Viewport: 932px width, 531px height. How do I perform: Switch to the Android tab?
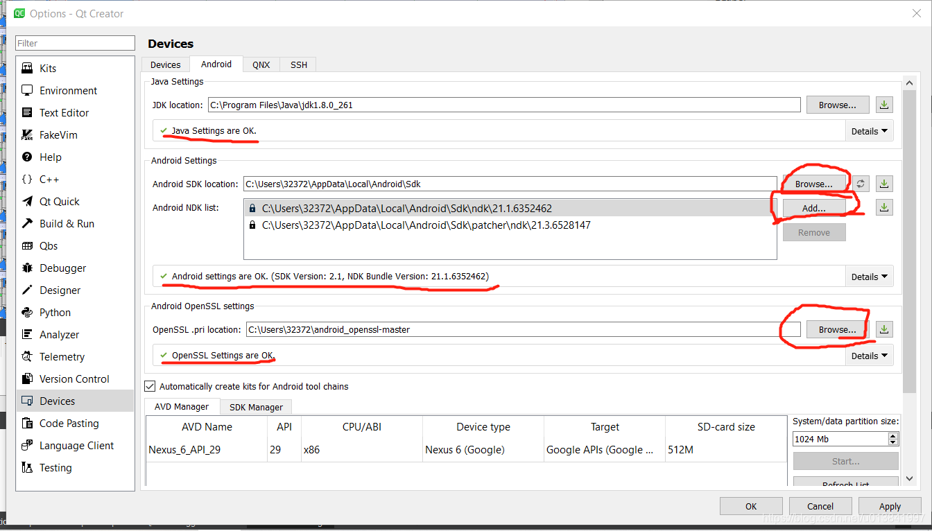point(216,64)
